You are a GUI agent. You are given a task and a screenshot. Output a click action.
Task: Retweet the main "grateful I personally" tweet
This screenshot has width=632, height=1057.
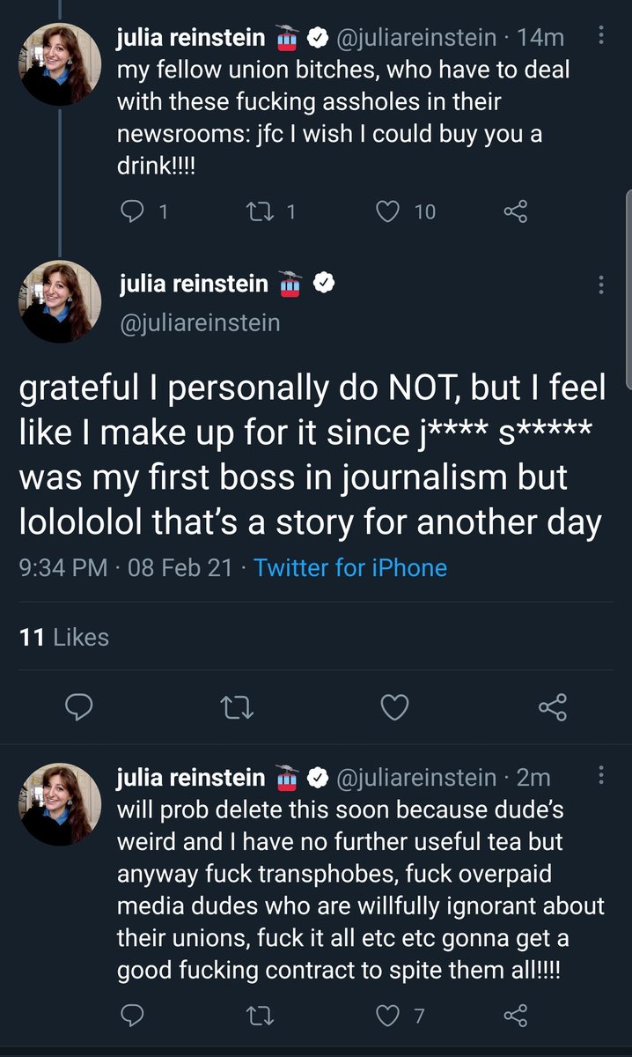(x=236, y=706)
